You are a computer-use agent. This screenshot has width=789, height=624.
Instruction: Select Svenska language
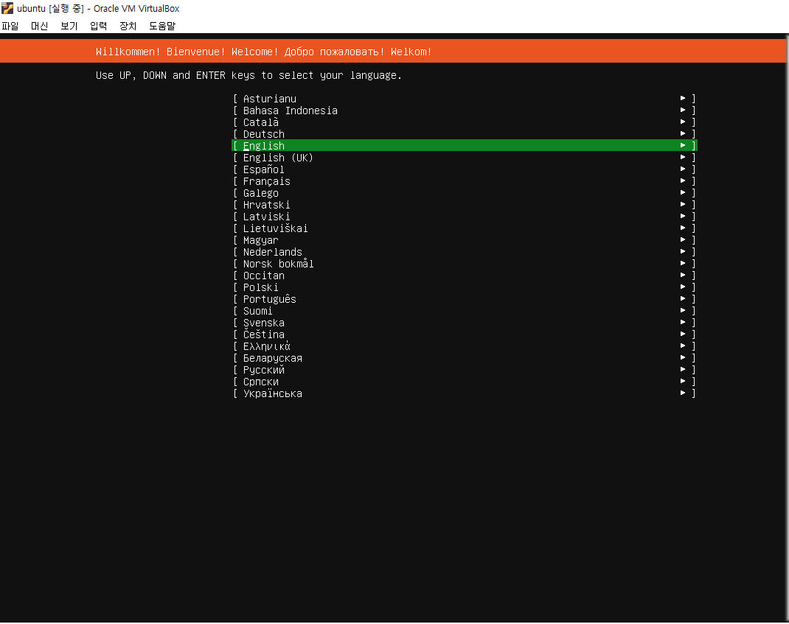(465, 322)
